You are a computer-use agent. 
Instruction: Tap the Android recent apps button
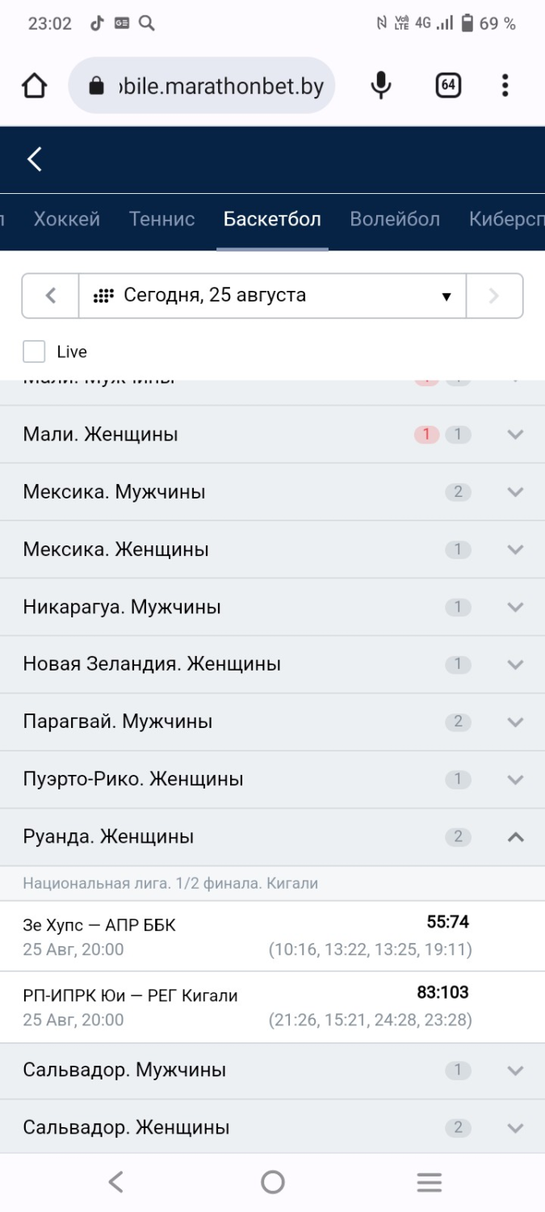(x=429, y=1183)
